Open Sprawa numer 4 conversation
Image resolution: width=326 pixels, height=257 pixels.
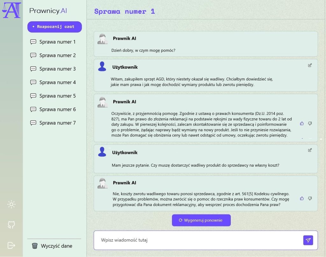pyautogui.click(x=53, y=82)
